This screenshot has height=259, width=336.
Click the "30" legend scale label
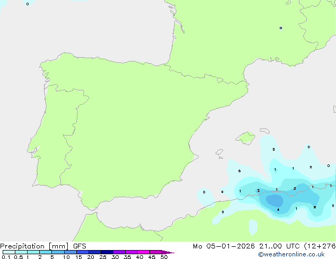click(x=115, y=257)
